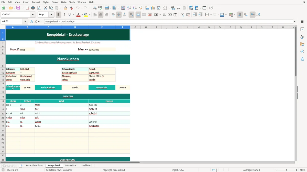
Task: Toggle bold formatting
Action: (58, 15)
